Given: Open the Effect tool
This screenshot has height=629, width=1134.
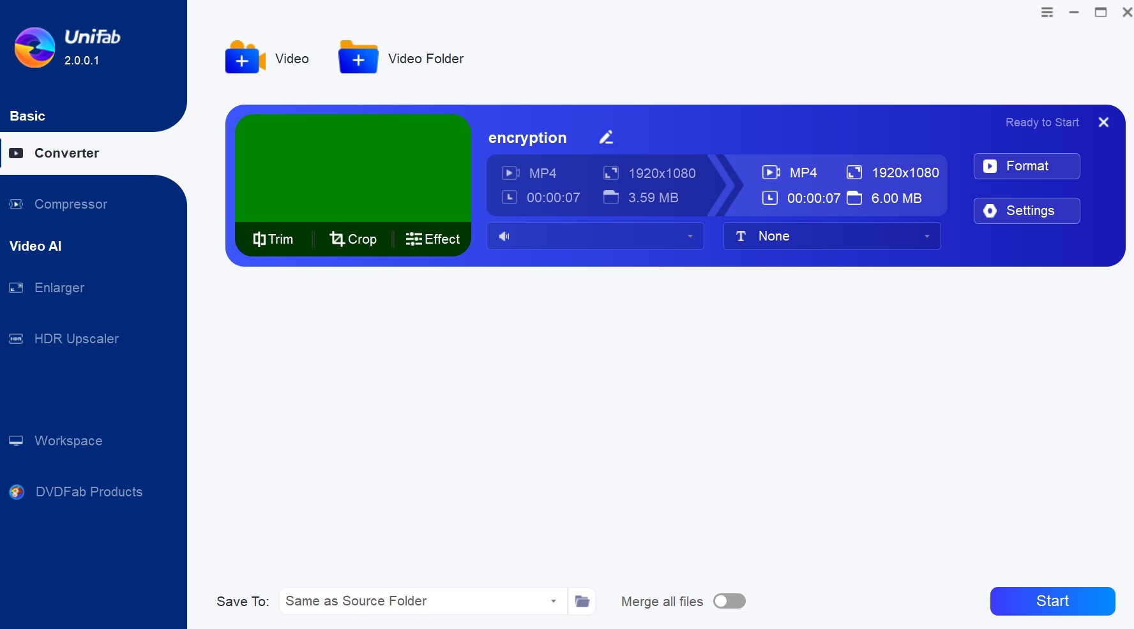Looking at the screenshot, I should [x=432, y=239].
